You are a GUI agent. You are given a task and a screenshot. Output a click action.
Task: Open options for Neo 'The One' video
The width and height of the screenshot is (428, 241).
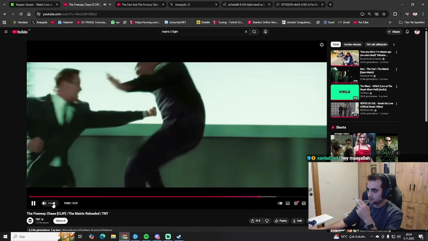pyautogui.click(x=397, y=69)
